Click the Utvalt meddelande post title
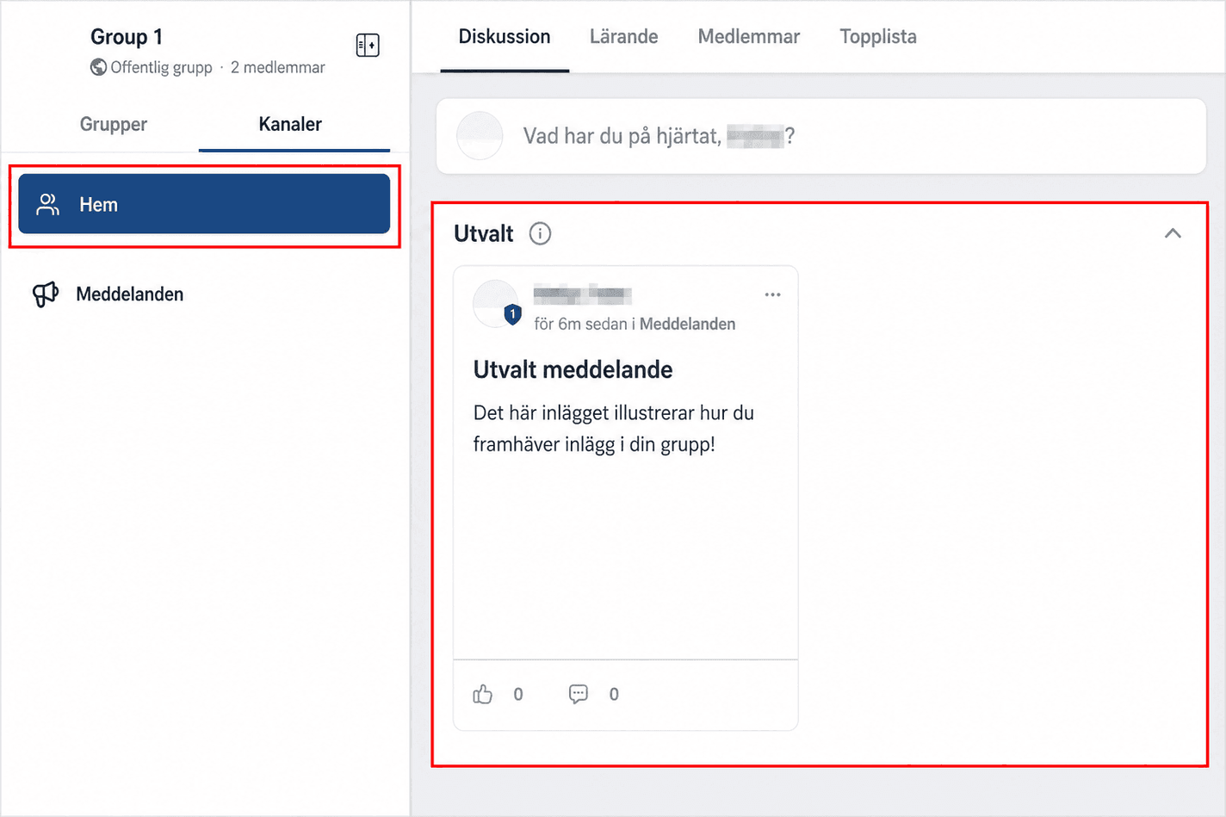The width and height of the screenshot is (1226, 817). (573, 369)
